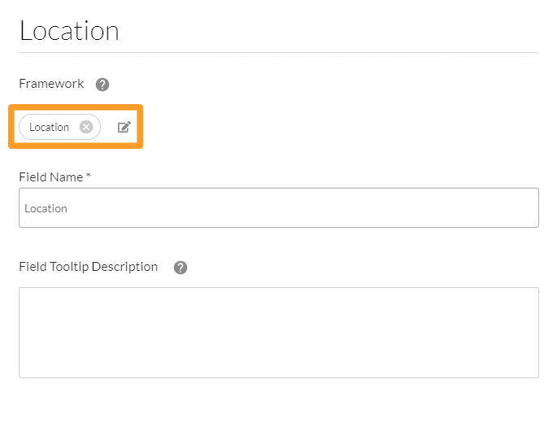Focus the Field Name input box

(278, 208)
